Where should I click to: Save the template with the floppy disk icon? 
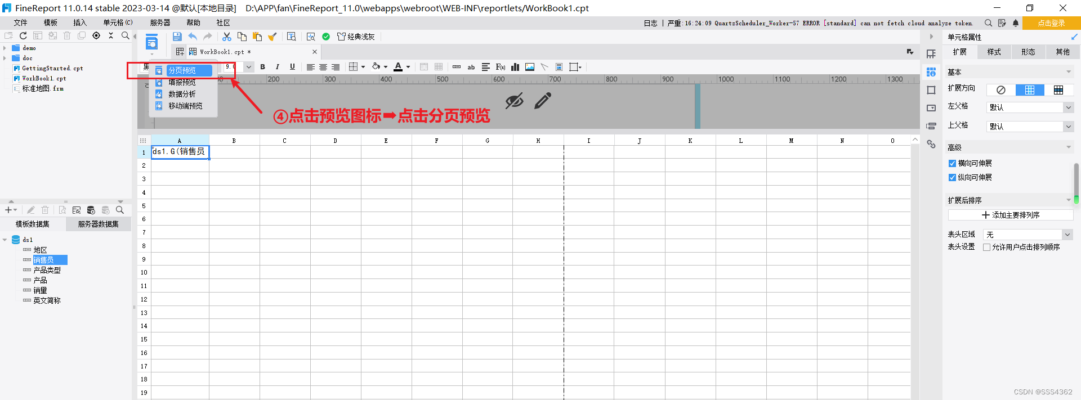coord(177,37)
